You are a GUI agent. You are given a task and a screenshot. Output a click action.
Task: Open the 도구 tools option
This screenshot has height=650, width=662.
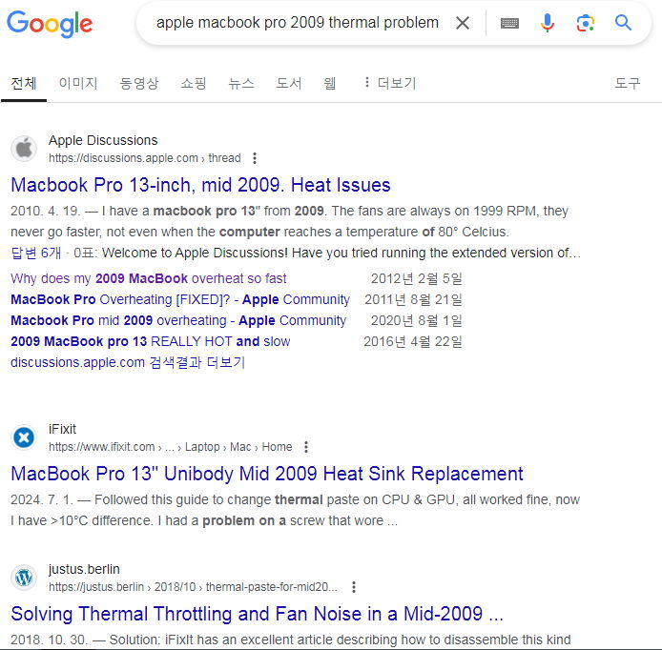coord(628,83)
